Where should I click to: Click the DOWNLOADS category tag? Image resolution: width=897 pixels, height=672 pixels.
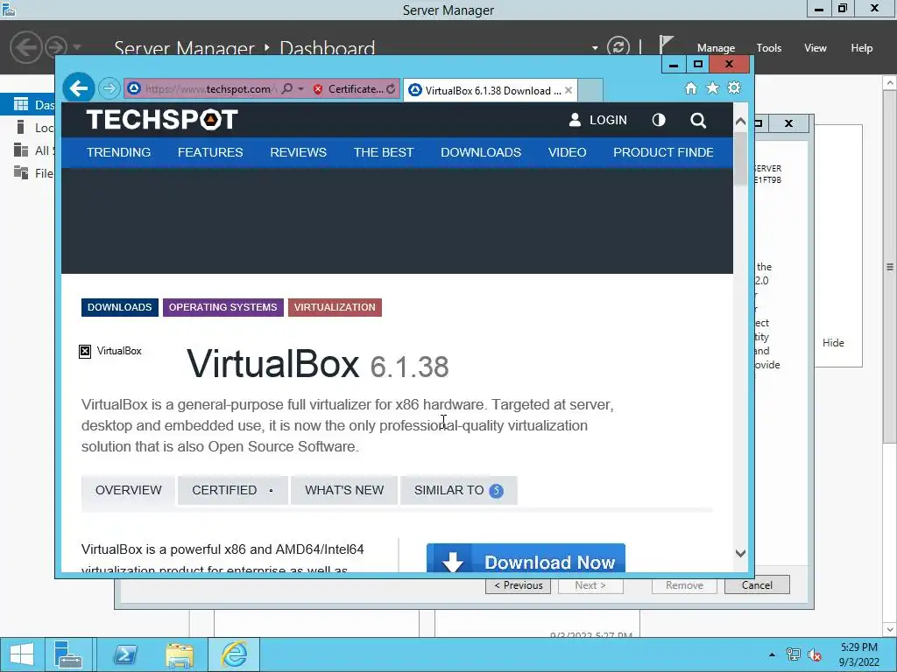119,307
